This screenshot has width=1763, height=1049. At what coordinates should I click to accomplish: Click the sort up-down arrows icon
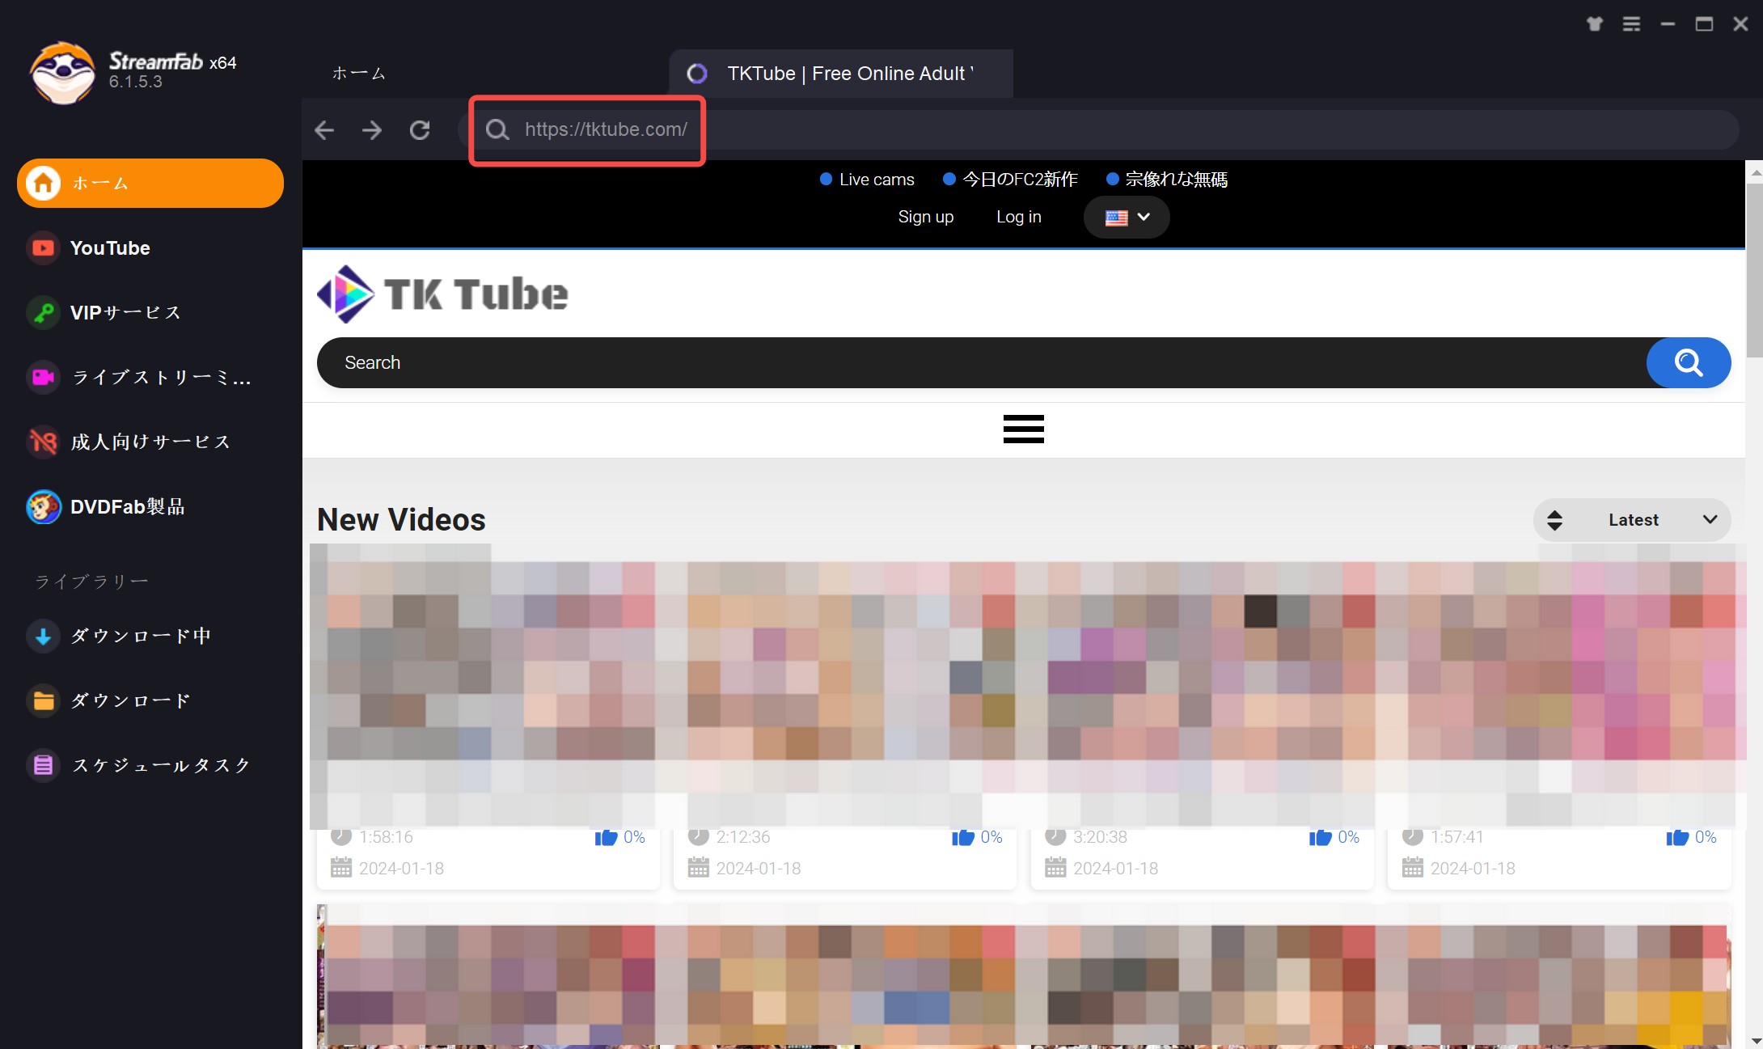(1554, 520)
